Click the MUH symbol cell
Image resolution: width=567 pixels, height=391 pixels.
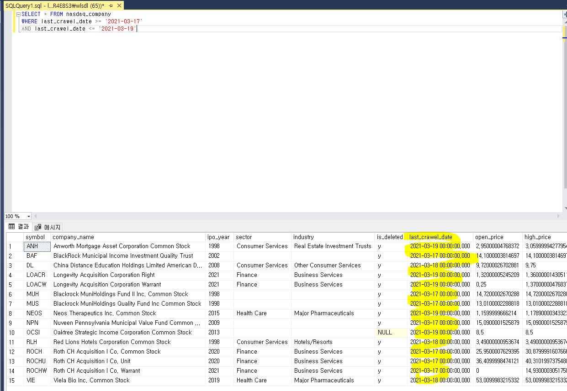click(x=37, y=294)
